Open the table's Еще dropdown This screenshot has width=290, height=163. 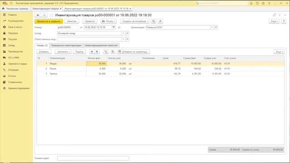279,52
